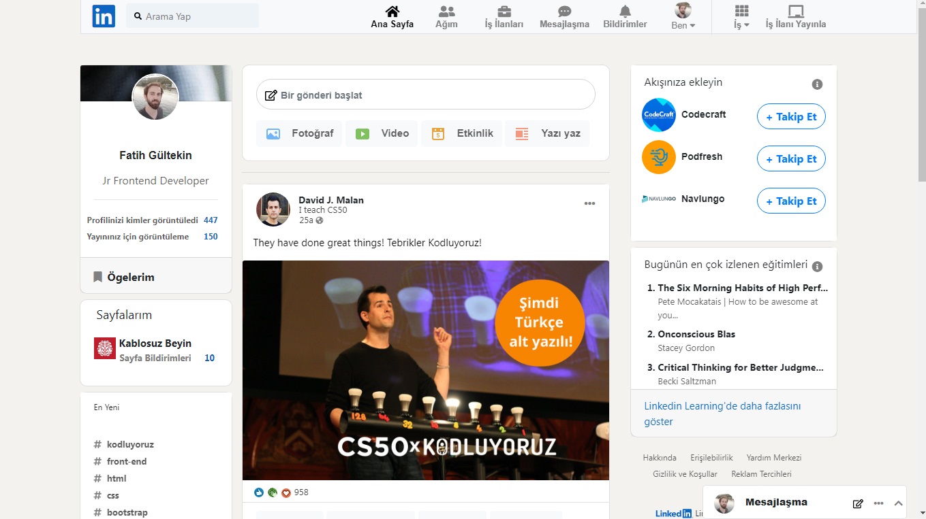Open the Mesajlaşma speech bubble icon
926x519 pixels.
click(x=564, y=12)
